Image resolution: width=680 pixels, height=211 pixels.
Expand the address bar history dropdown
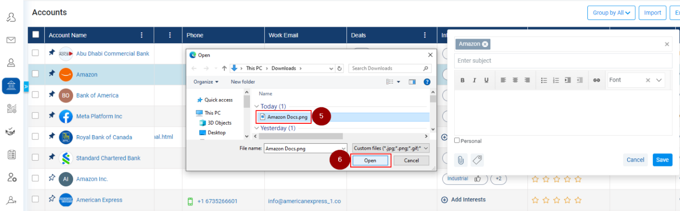coord(331,68)
